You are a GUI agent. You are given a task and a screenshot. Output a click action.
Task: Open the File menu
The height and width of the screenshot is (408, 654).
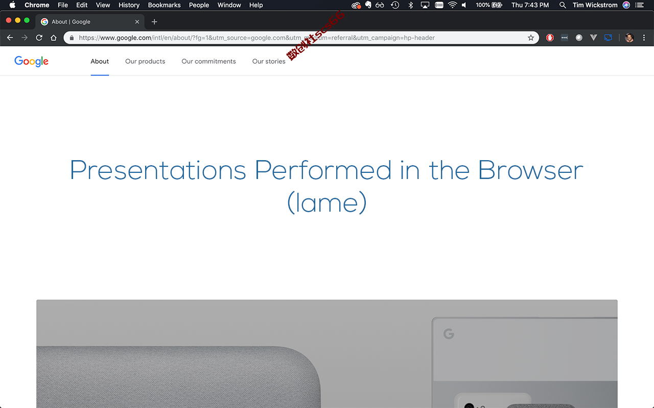click(x=63, y=5)
